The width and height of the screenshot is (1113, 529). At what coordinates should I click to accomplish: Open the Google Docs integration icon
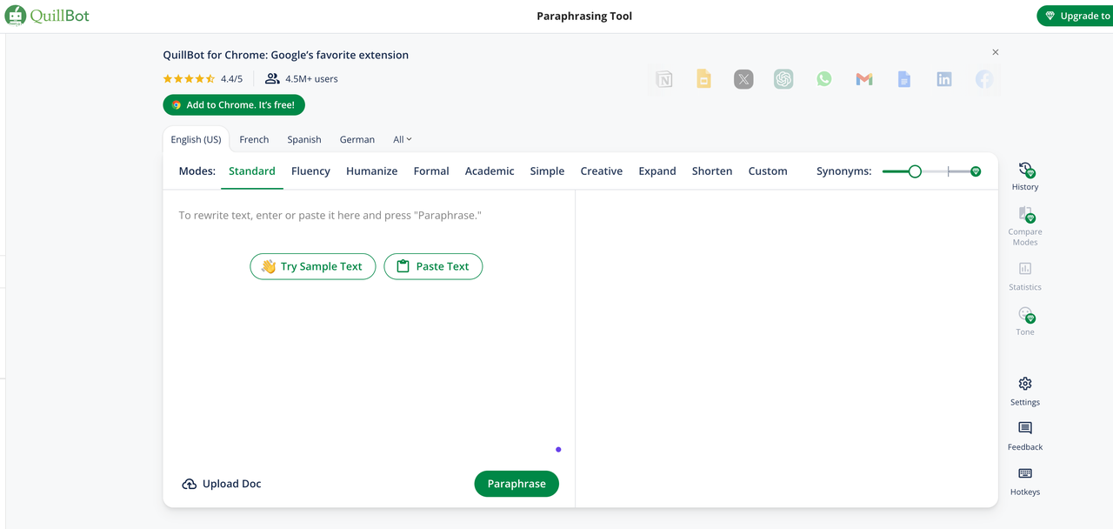pos(903,79)
